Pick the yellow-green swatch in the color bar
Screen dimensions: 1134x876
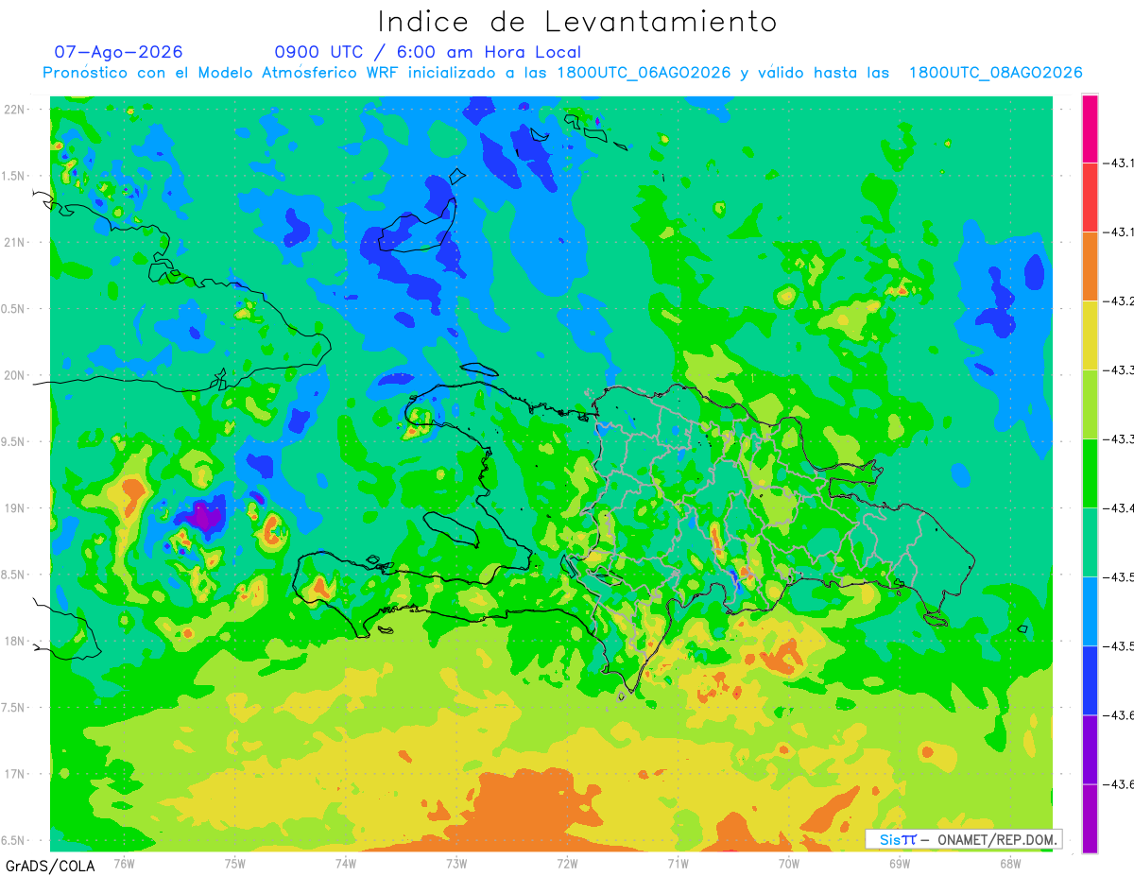coord(1090,404)
